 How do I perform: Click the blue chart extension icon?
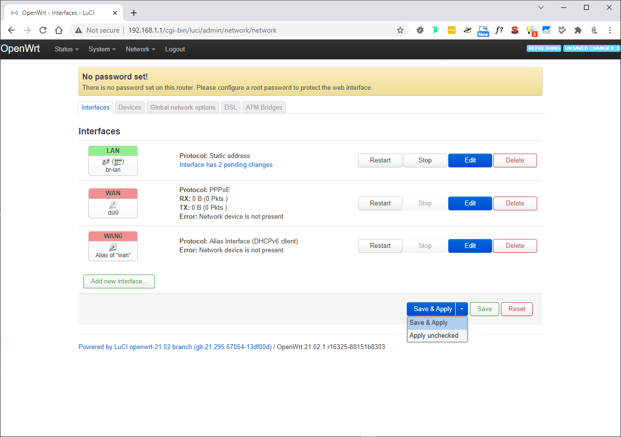pyautogui.click(x=546, y=30)
